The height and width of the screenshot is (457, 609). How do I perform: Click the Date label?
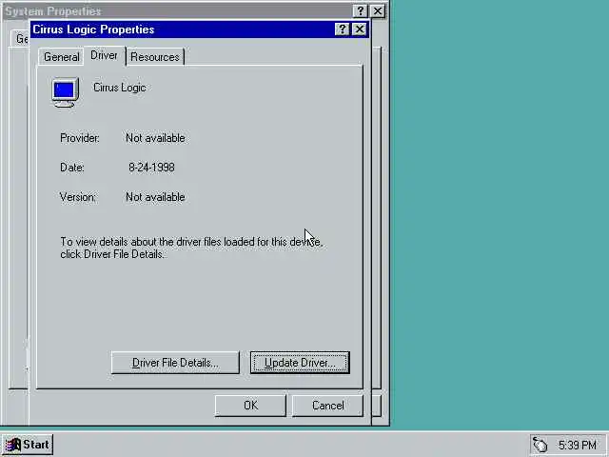tap(72, 168)
